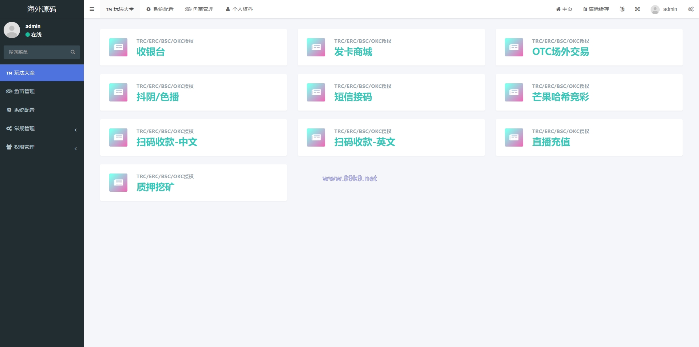
Task: Switch to the 系统配置 top tab
Action: [160, 9]
